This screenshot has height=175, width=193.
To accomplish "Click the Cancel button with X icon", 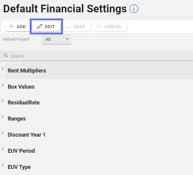I will point(109,27).
